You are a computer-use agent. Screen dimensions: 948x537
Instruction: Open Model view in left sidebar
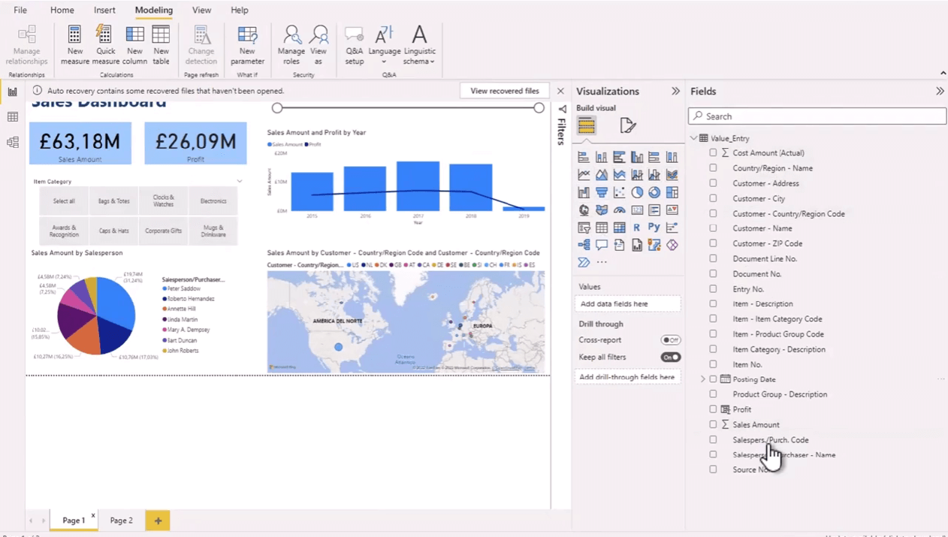click(x=13, y=143)
